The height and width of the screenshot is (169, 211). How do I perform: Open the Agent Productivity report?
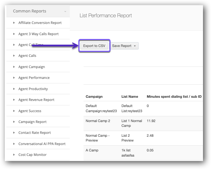tap(33, 89)
